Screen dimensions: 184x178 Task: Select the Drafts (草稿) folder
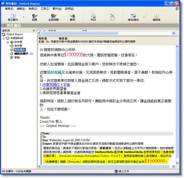click(x=17, y=57)
